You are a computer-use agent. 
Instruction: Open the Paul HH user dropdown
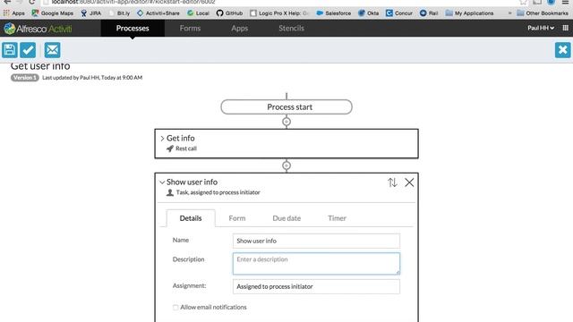pos(541,28)
